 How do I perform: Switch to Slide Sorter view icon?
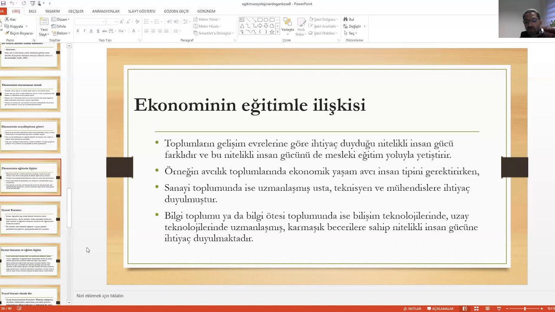[x=476, y=309]
